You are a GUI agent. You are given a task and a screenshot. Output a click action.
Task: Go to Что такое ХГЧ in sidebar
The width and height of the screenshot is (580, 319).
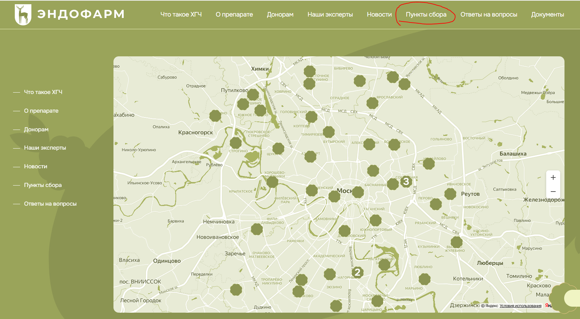tap(43, 92)
